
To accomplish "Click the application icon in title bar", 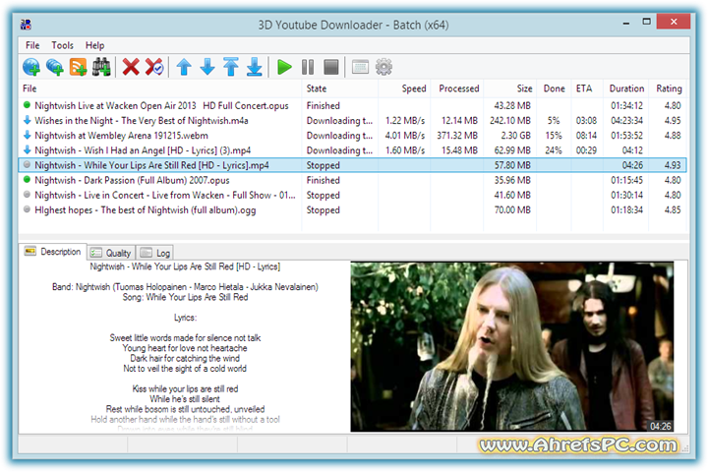I will coord(26,25).
